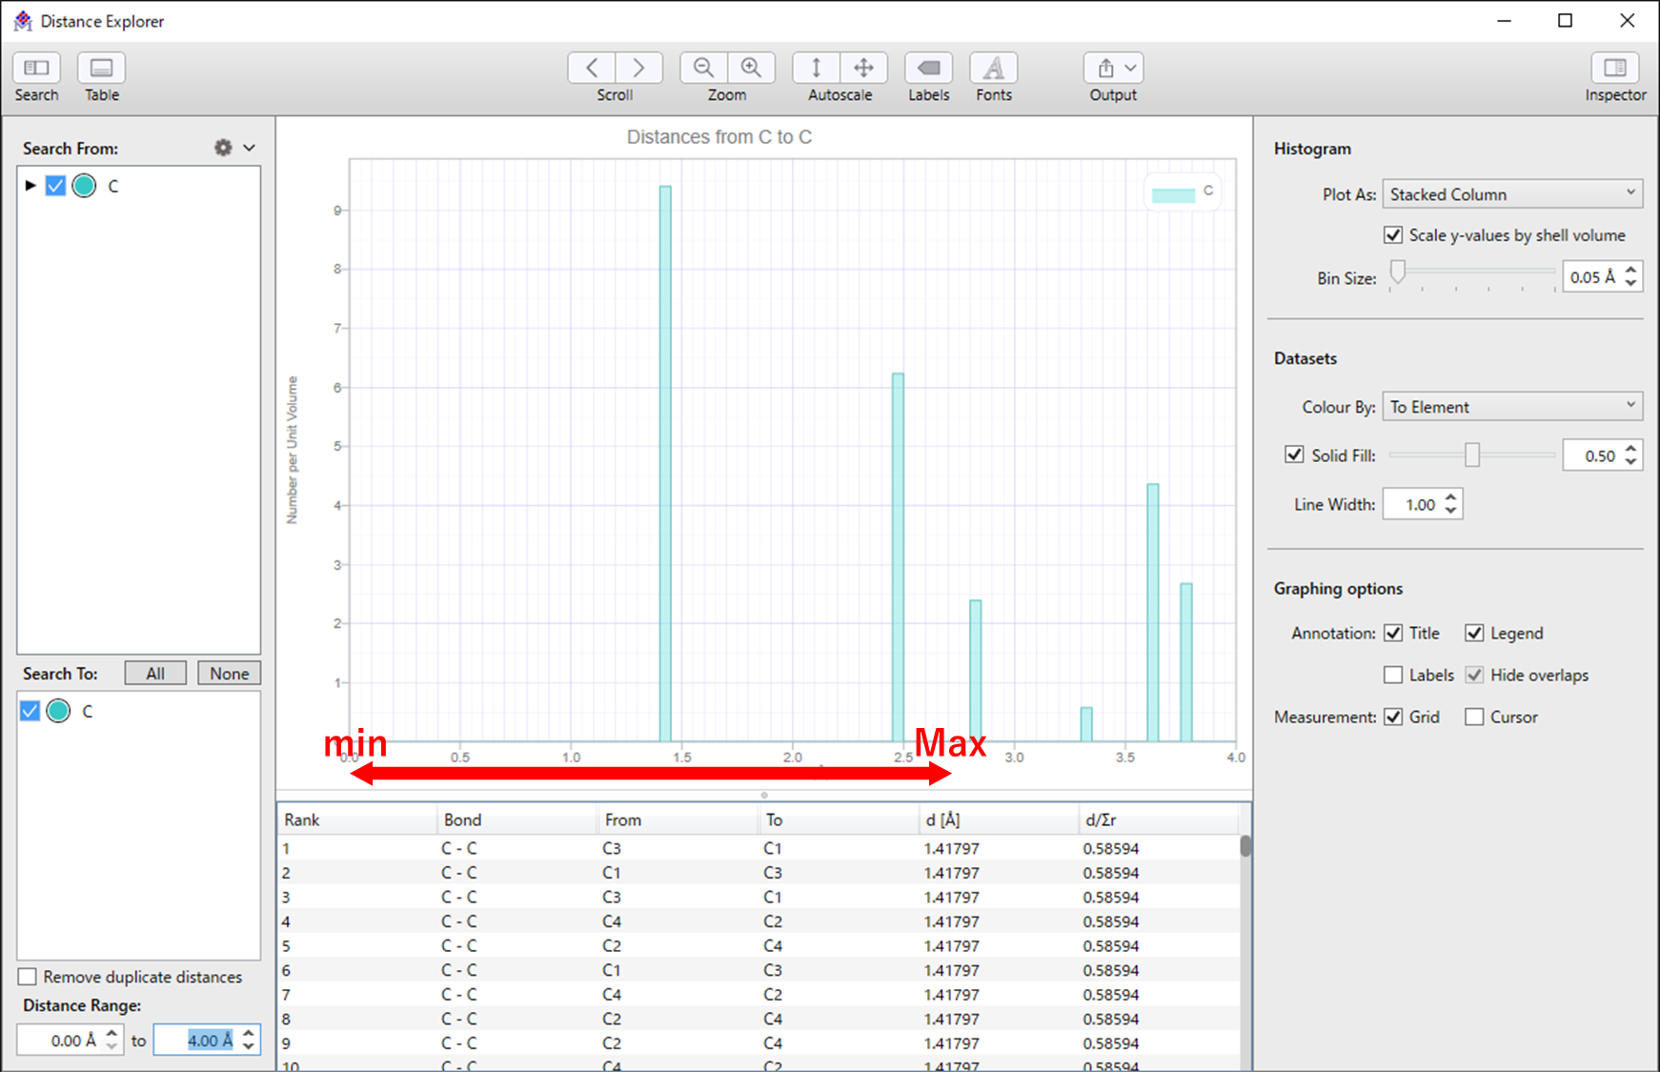
Task: Open the Colour By dropdown
Action: [x=1511, y=407]
